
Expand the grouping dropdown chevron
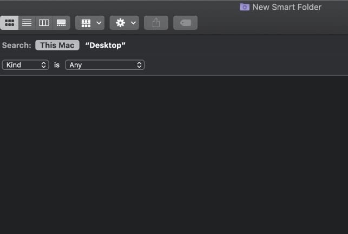tap(99, 23)
